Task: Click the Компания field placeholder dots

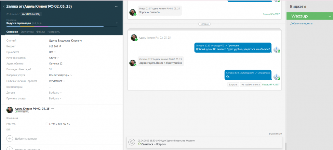Action: 50,118
